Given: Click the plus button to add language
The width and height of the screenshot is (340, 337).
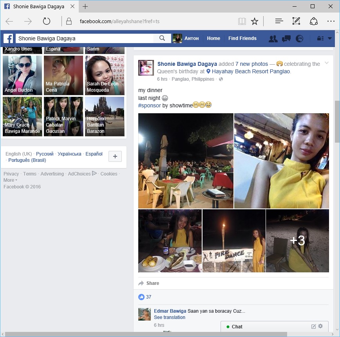Looking at the screenshot, I should tap(115, 156).
